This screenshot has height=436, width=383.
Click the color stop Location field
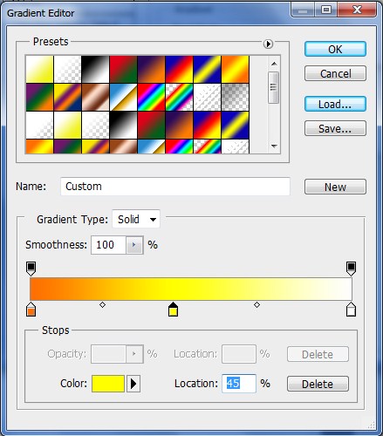239,384
